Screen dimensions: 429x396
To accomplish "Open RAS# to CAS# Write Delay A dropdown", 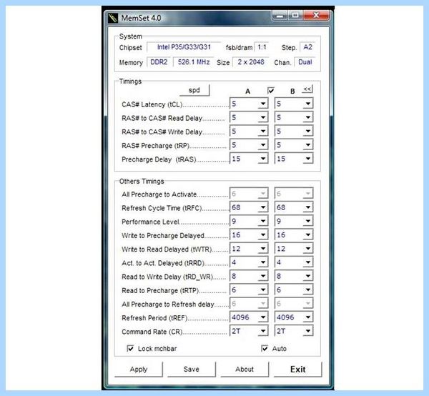I will (x=249, y=131).
